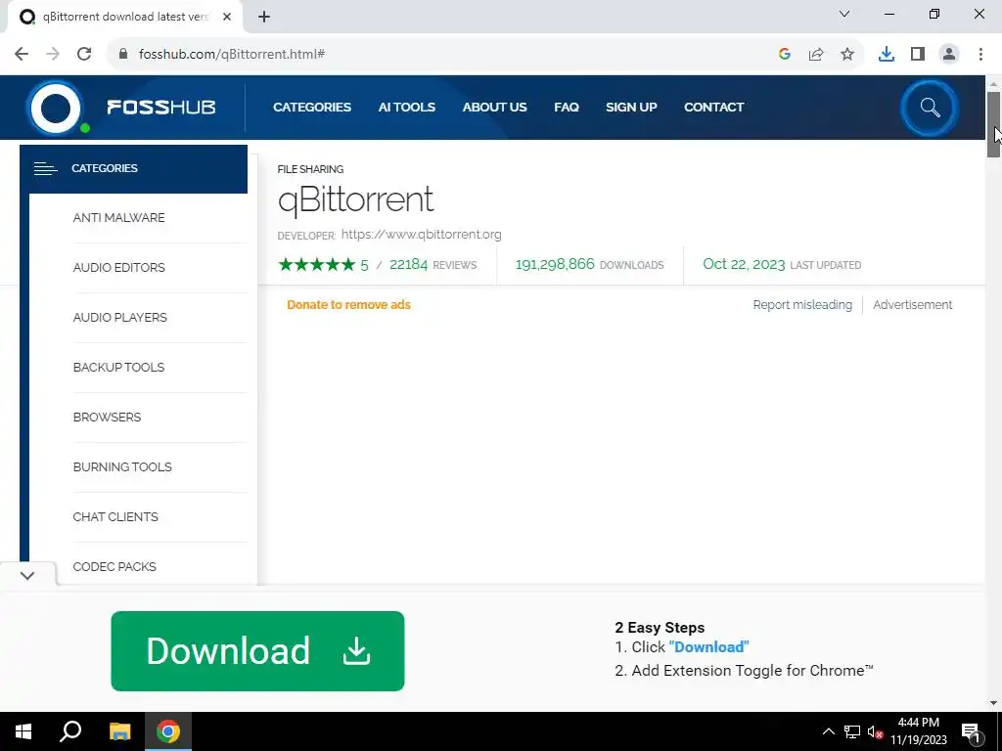Screen dimensions: 1002x751
Task: Open Windows taskbar search
Action: coord(70,731)
